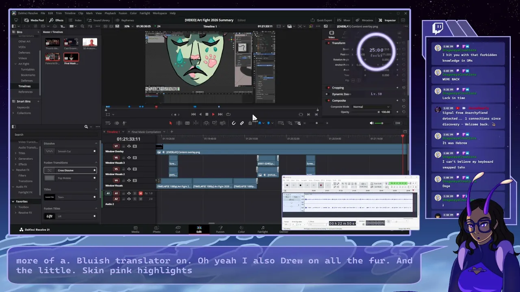Toggle the Inspector panel
Viewport: 520px width, 292px height.
coord(387,20)
